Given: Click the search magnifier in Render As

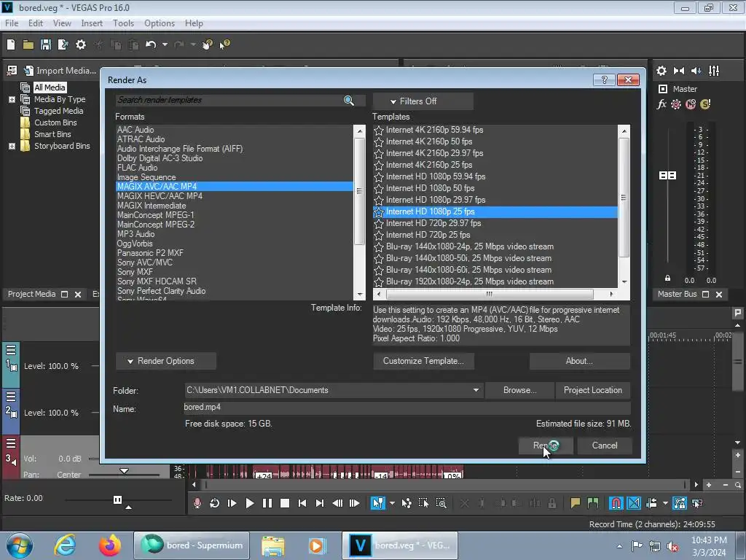Looking at the screenshot, I should coord(349,101).
